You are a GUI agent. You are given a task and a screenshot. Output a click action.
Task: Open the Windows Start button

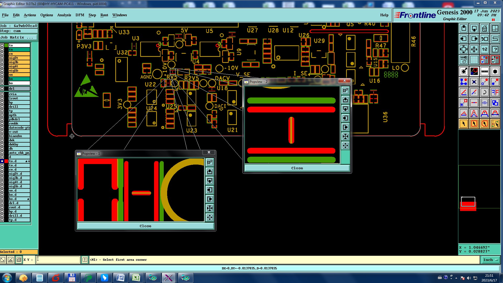click(x=7, y=278)
